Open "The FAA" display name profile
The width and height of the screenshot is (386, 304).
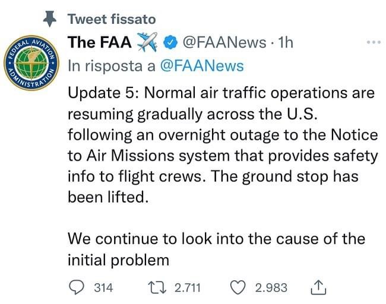100,42
